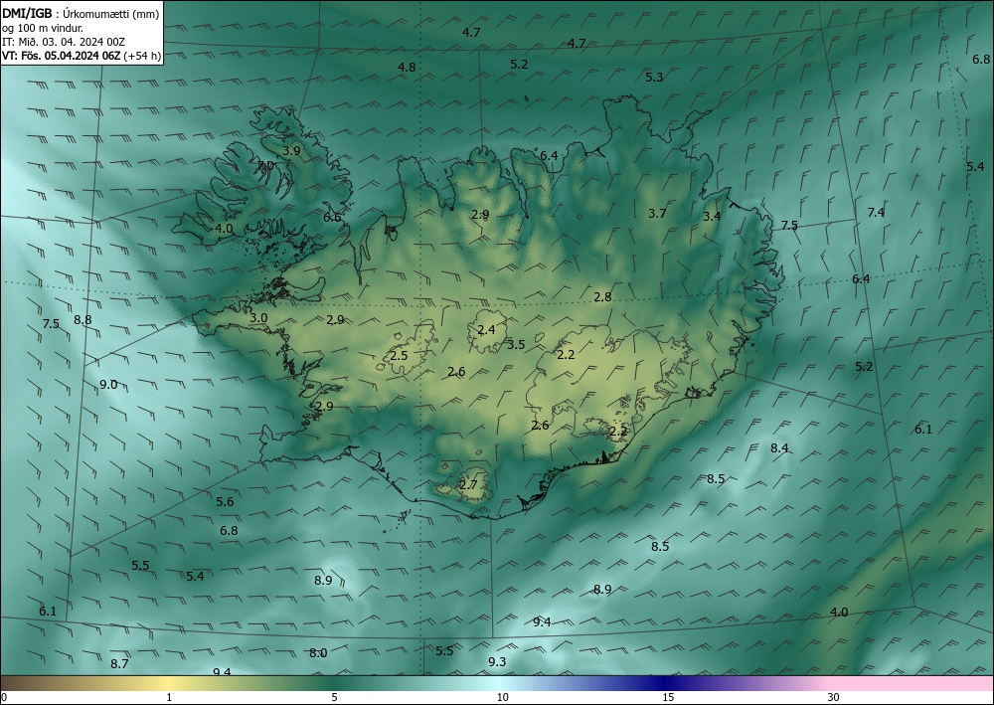The image size is (994, 705).
Task: Click the 10 tick on the color scale
Action: (x=502, y=698)
